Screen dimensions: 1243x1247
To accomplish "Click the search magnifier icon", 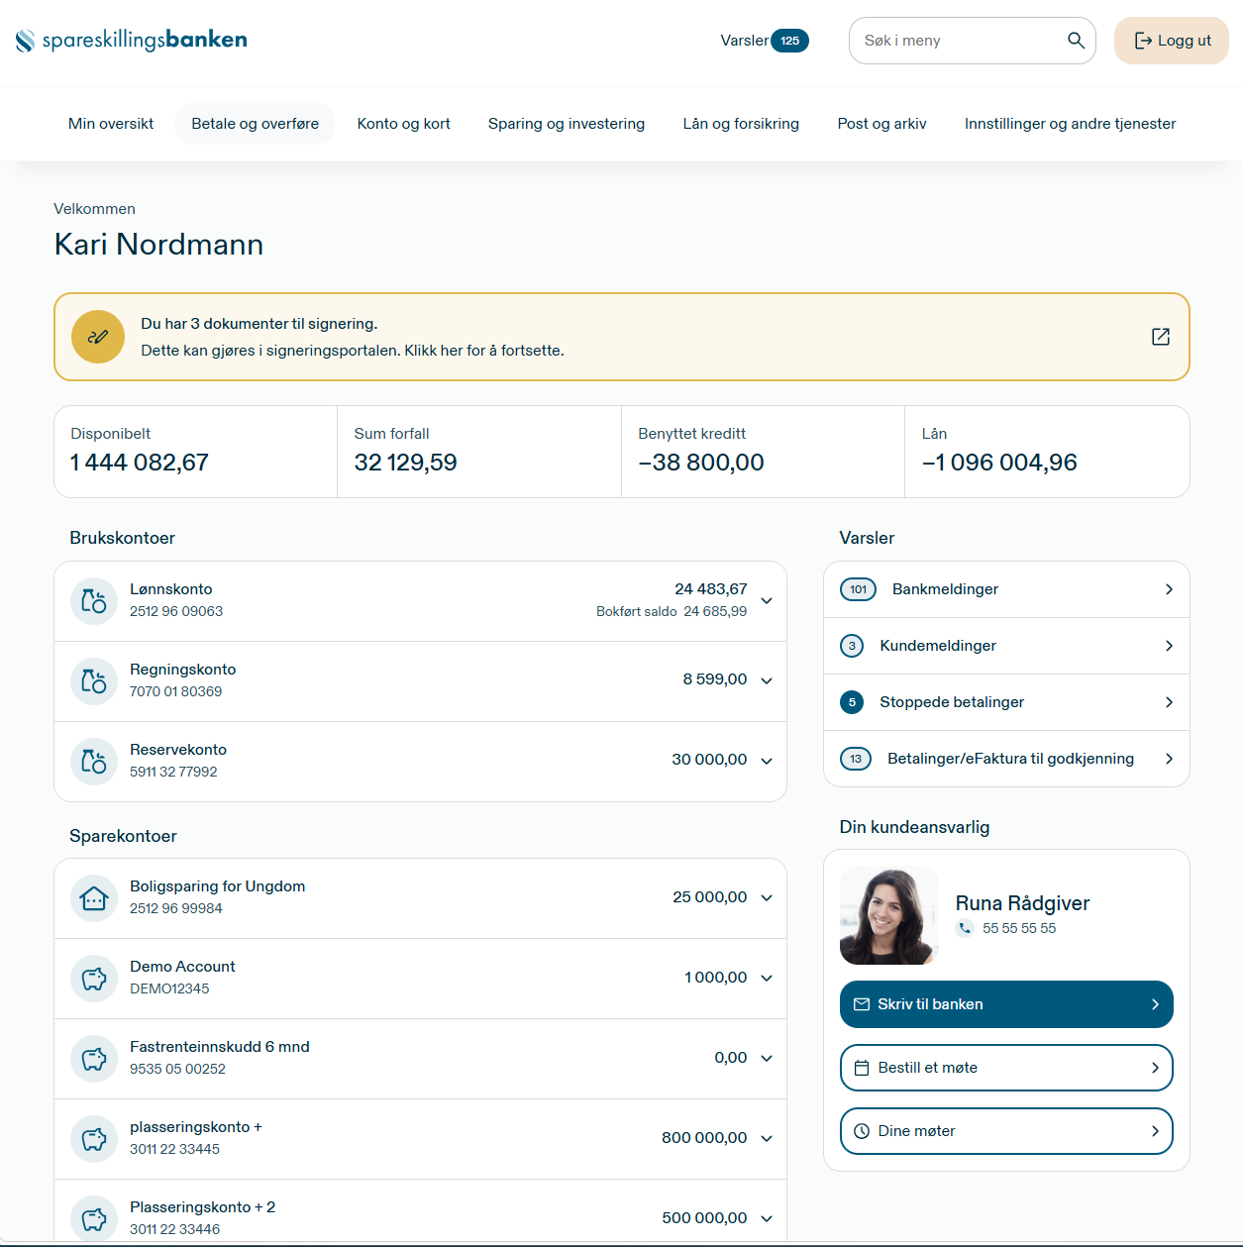I will click(1076, 41).
